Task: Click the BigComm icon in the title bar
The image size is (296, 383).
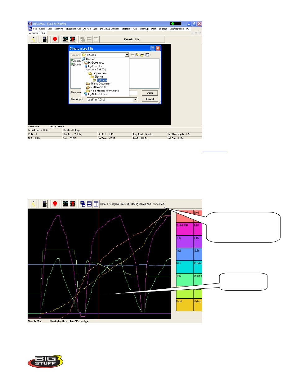Action: coord(30,24)
